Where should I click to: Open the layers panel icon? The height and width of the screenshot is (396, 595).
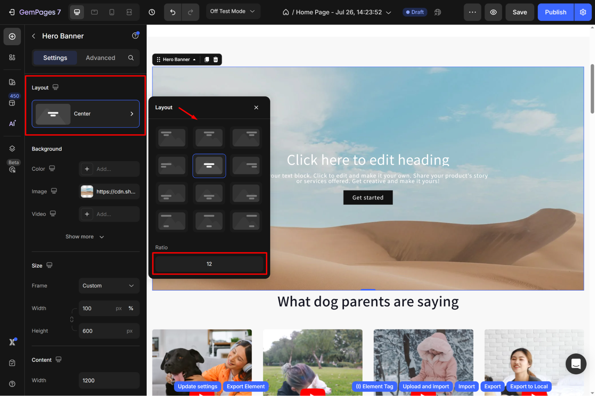[x=12, y=149]
